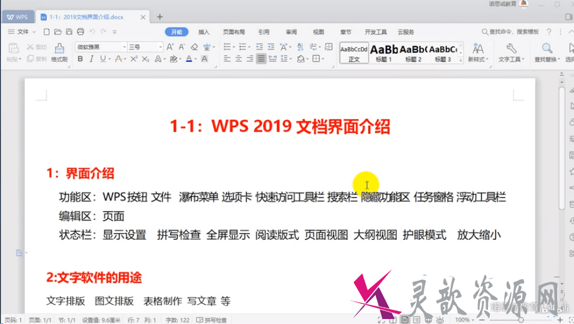Open bullet list dropdown arrow
Image resolution: width=574 pixels, height=324 pixels.
coord(234,47)
